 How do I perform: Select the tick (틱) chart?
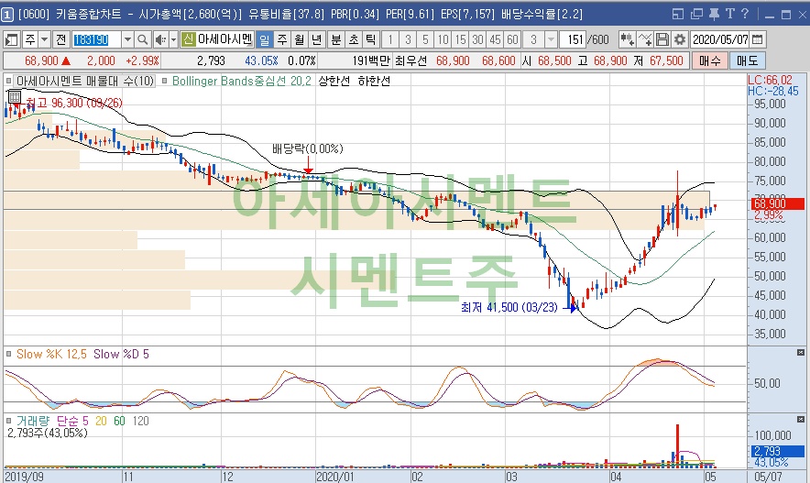371,39
